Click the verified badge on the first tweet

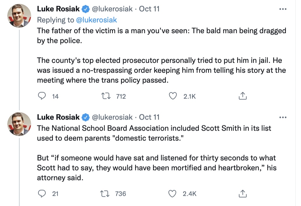click(85, 9)
